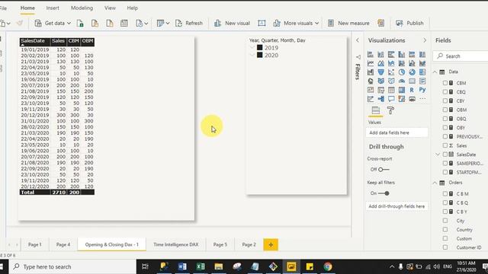Pick the Slicer visualization
This screenshot has height=274, width=488.
pyautogui.click(x=381, y=90)
